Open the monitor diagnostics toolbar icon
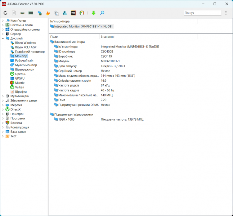The height and width of the screenshot is (216, 233). [x=40, y=13]
